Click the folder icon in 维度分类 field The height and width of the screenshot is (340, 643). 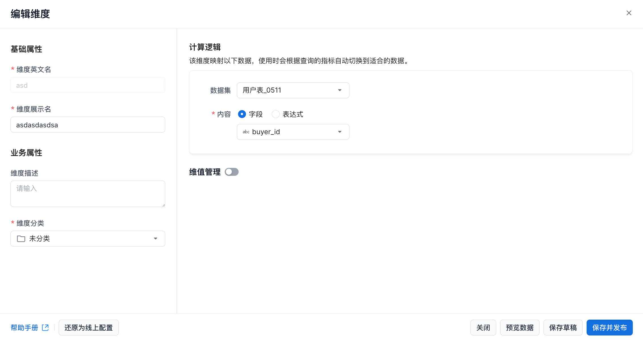click(21, 239)
